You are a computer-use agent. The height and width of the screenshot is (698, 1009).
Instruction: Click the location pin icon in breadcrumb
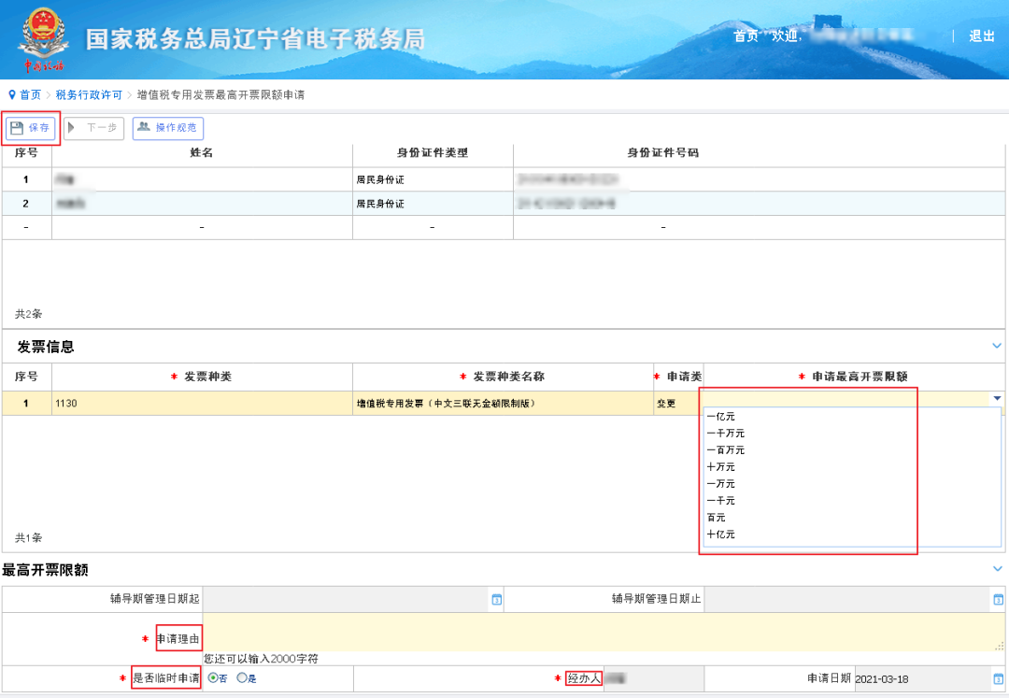coord(11,95)
